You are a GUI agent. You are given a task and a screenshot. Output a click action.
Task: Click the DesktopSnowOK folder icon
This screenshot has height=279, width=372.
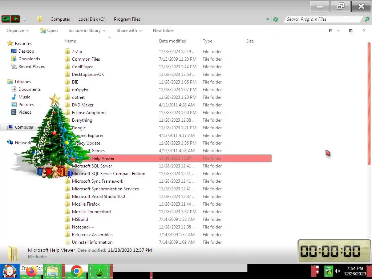point(67,74)
